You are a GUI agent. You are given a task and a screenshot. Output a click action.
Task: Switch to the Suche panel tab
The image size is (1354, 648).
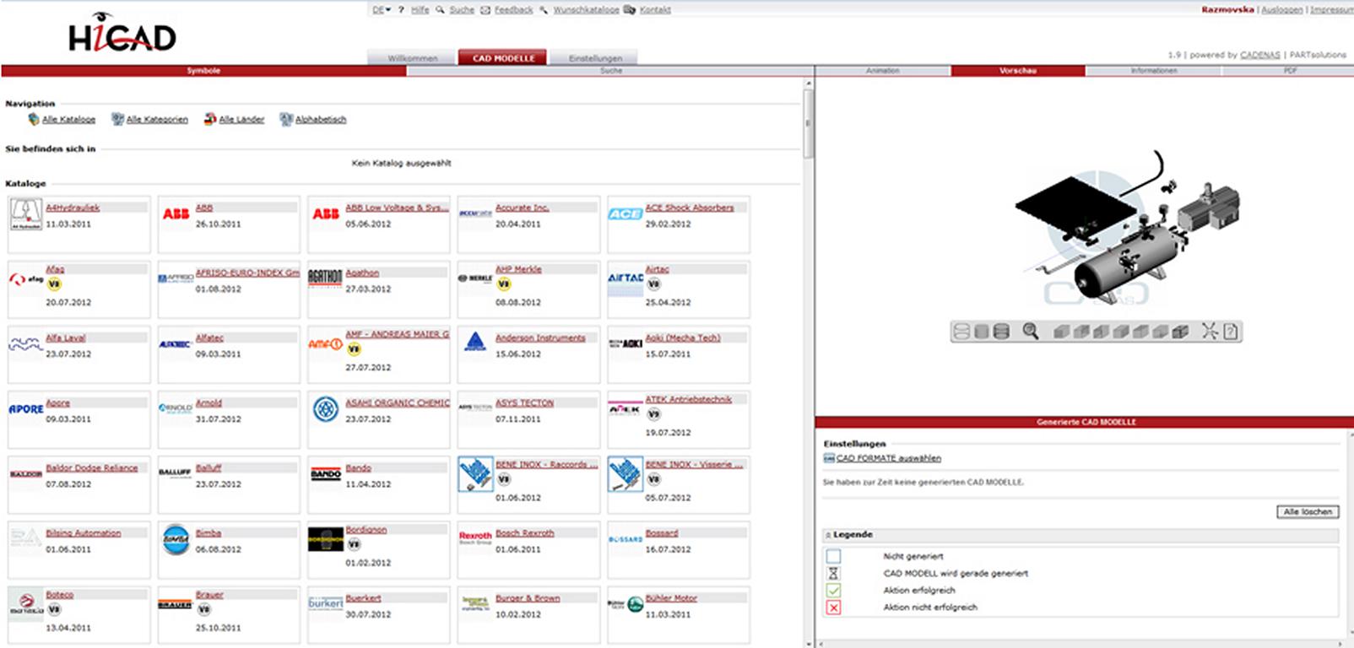611,71
